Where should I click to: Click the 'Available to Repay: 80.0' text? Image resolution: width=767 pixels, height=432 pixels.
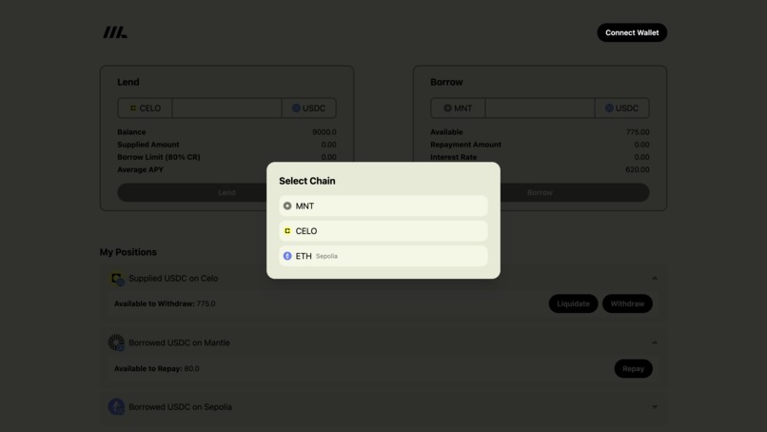pos(156,368)
